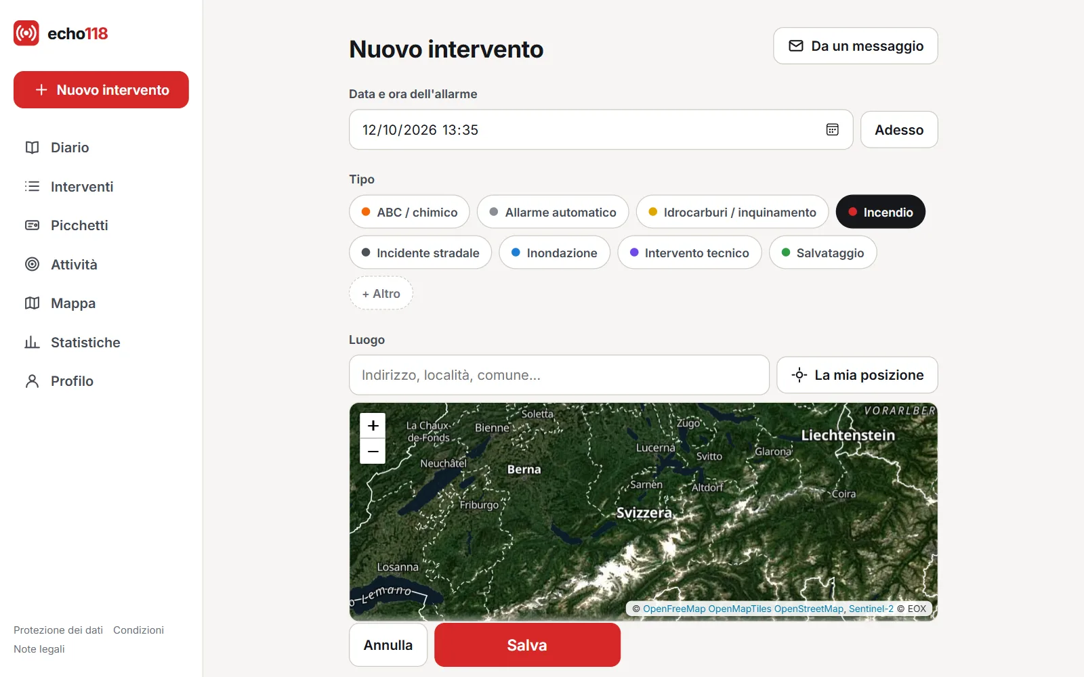The height and width of the screenshot is (677, 1084).
Task: Select type Inondazione
Action: pos(554,253)
